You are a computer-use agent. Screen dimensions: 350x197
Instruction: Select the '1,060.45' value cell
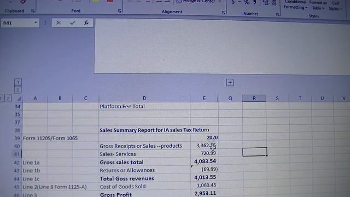point(204,186)
